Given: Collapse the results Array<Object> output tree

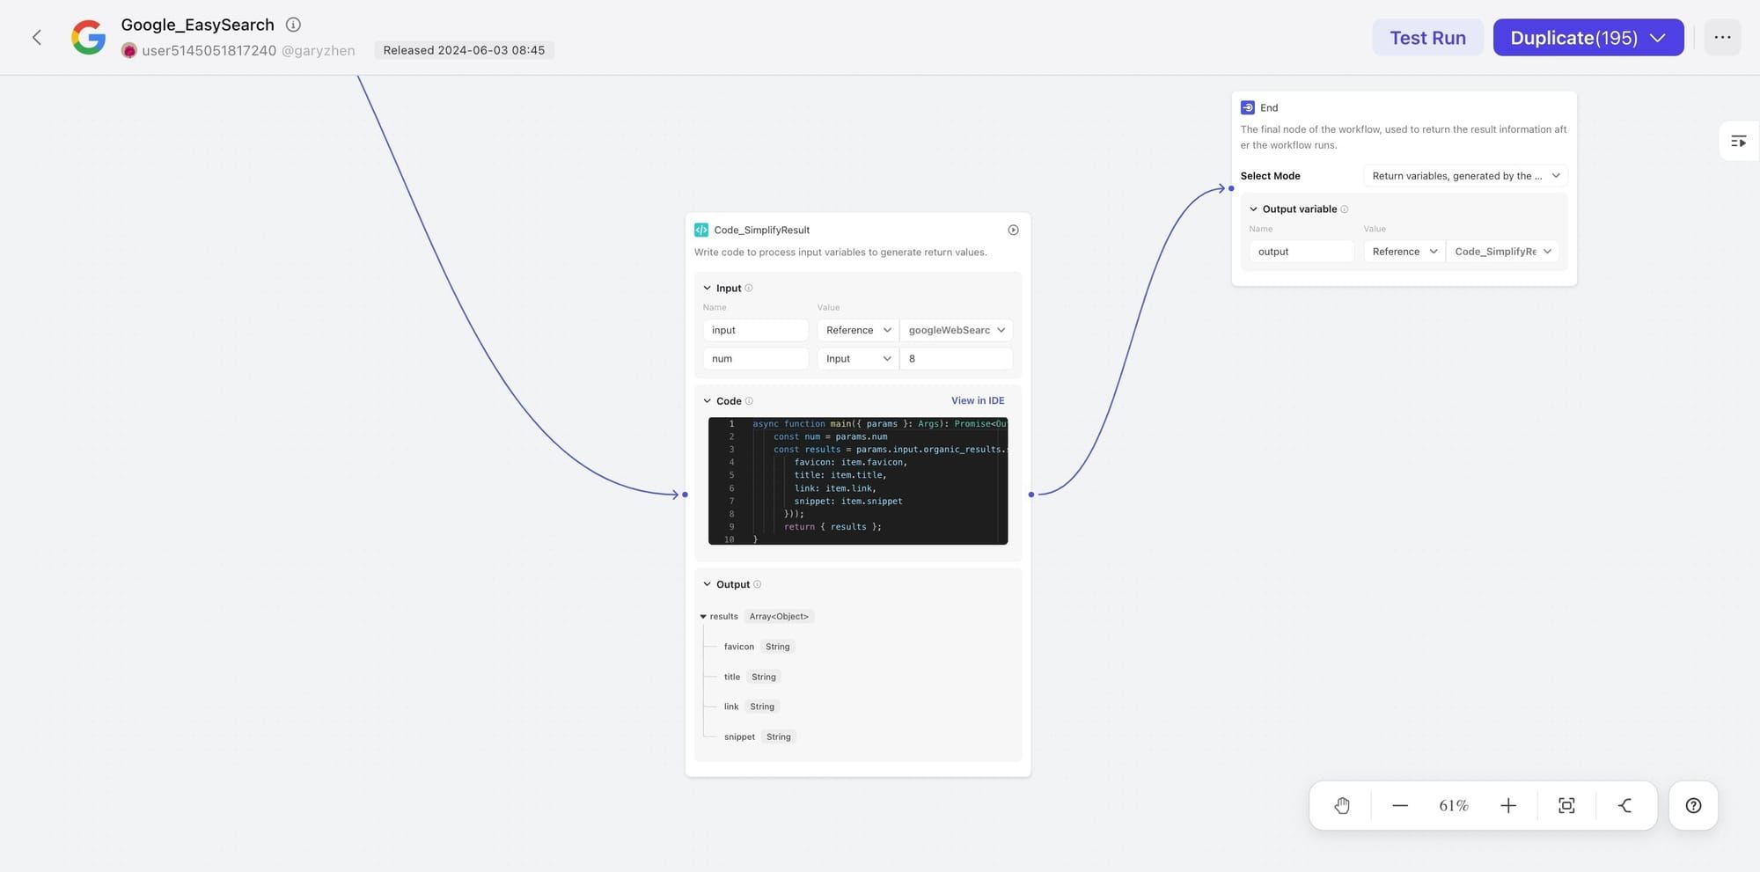Looking at the screenshot, I should [x=703, y=616].
